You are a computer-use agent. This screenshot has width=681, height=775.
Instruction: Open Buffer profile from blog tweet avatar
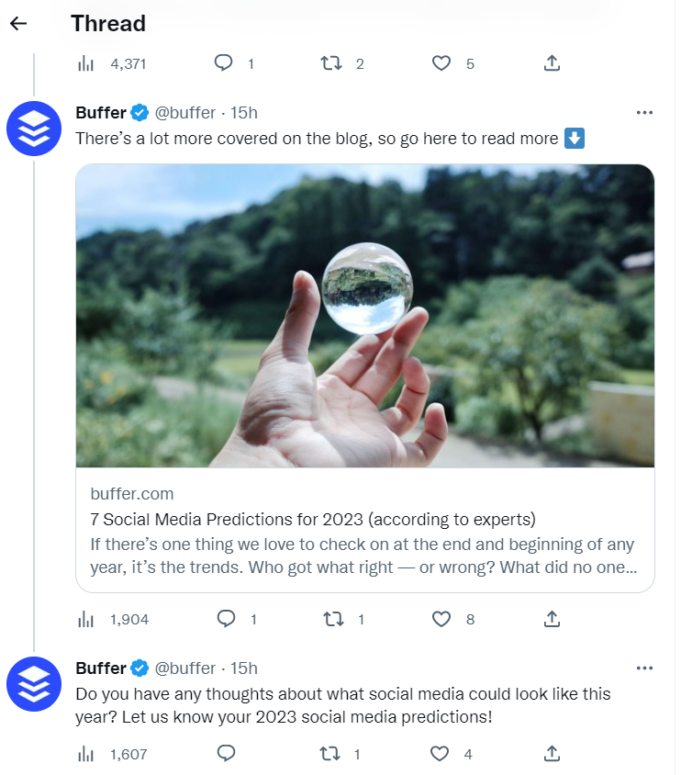click(x=34, y=129)
